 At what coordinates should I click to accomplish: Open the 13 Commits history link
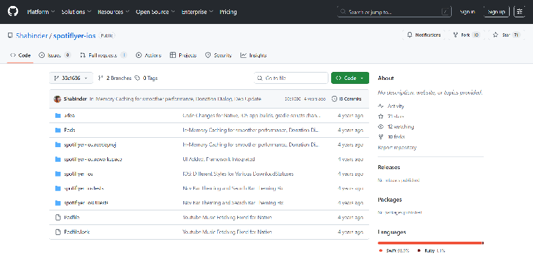pyautogui.click(x=346, y=99)
